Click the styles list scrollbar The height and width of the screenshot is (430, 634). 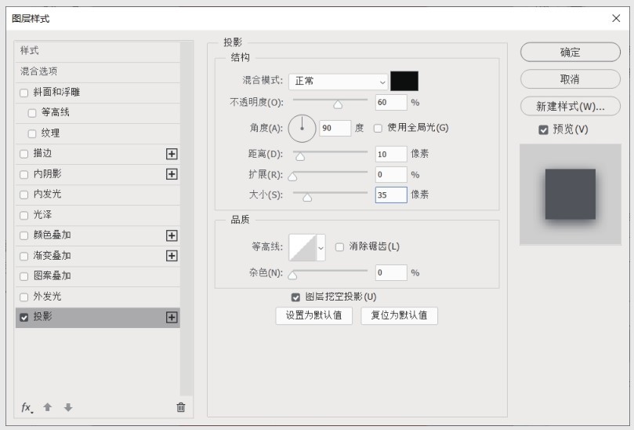187,219
